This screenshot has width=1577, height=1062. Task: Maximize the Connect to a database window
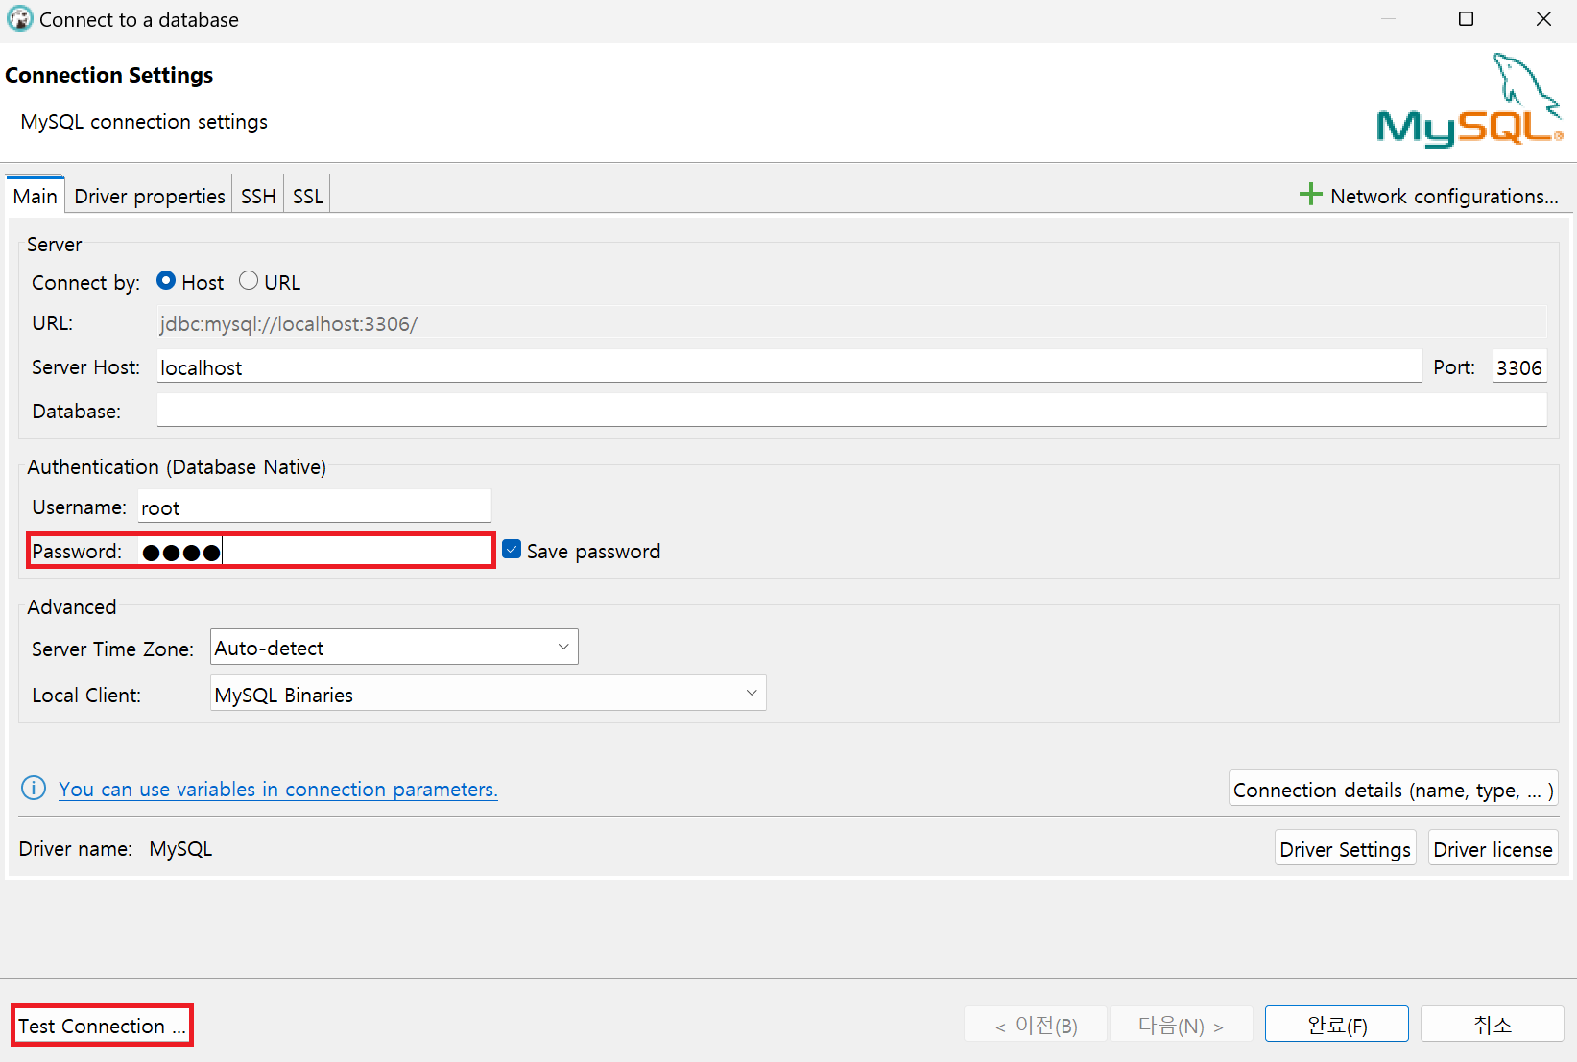pyautogui.click(x=1466, y=19)
